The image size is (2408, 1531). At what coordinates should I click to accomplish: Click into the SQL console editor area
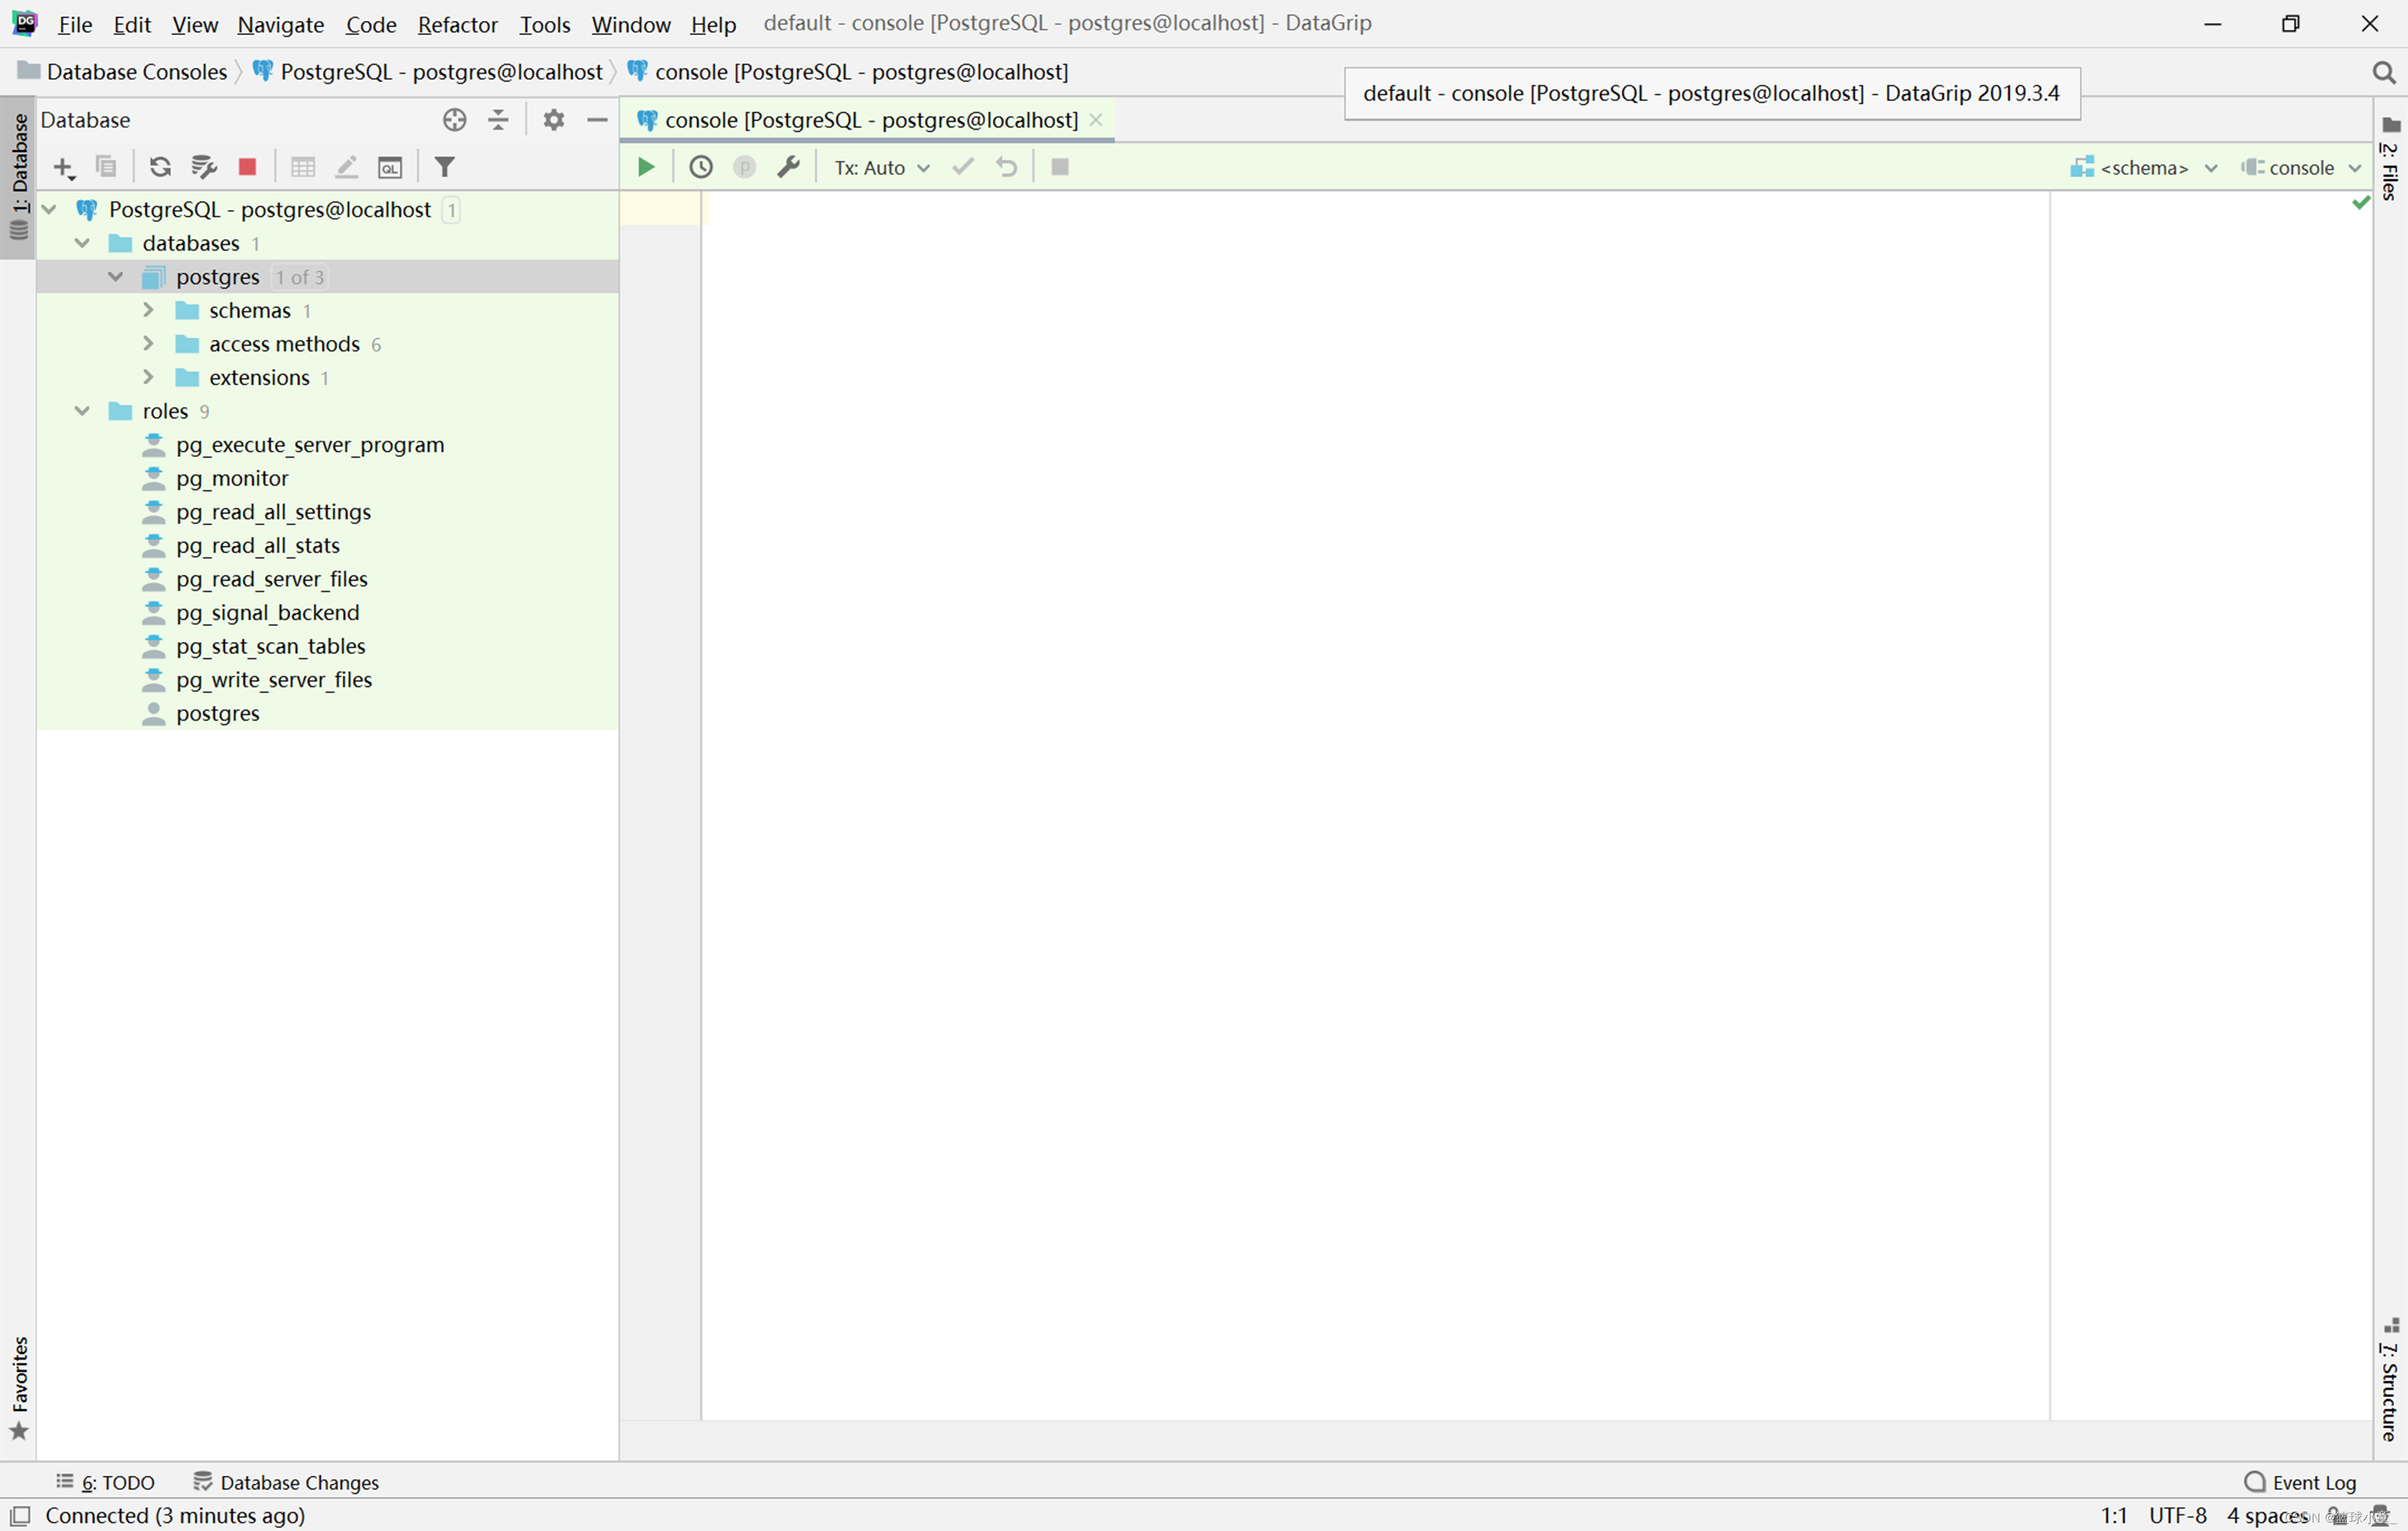tap(1375, 805)
